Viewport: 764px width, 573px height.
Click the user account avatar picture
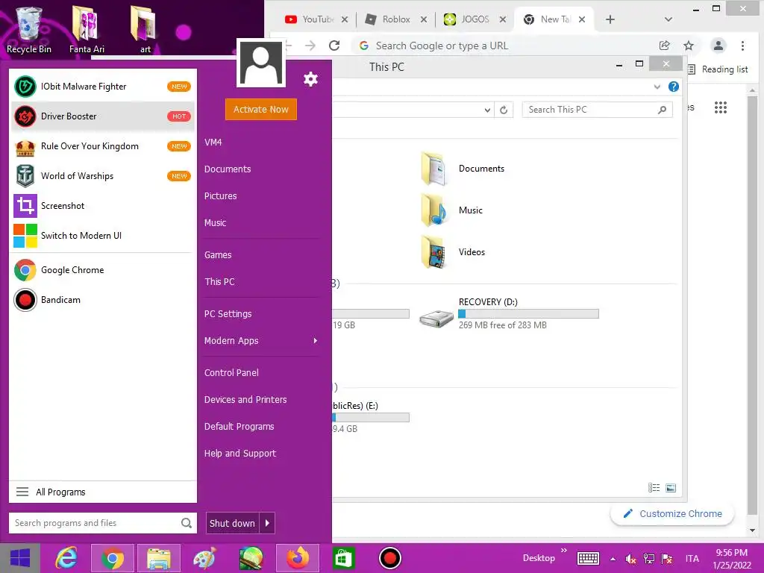(261, 63)
